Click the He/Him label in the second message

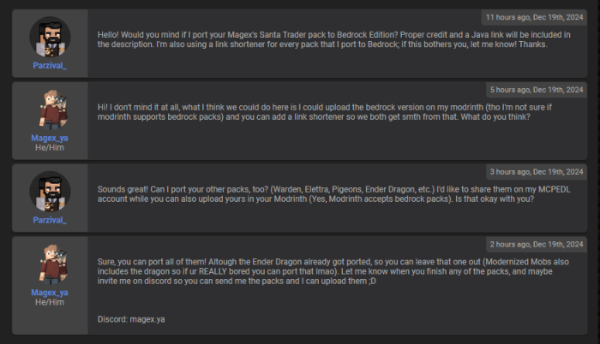pyautogui.click(x=50, y=147)
